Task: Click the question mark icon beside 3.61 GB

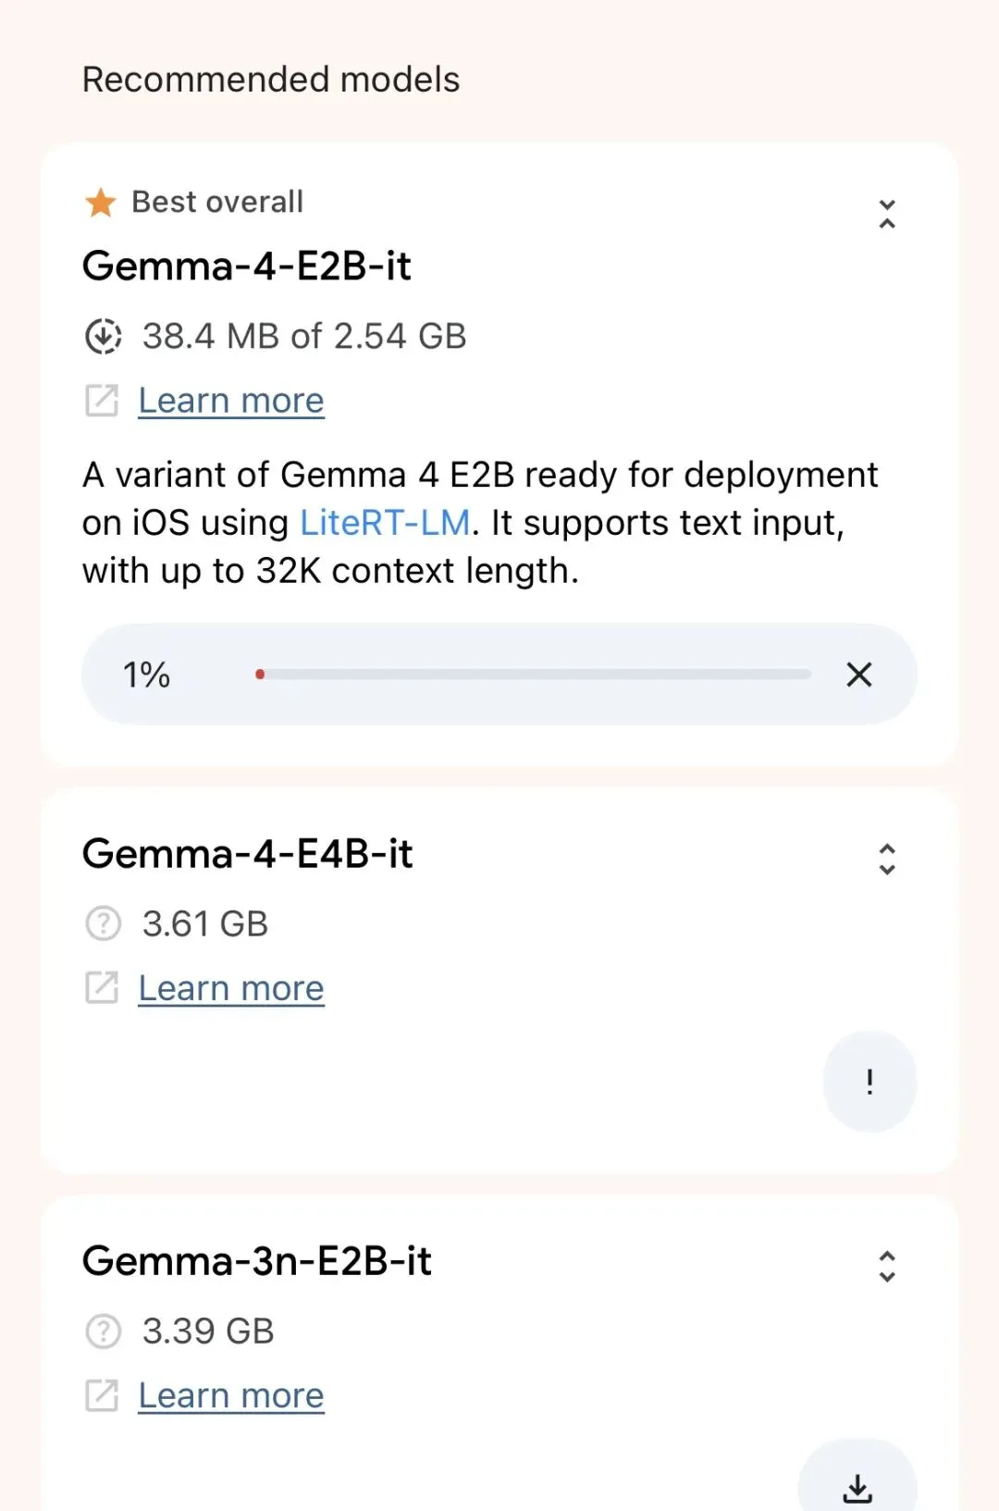Action: (x=103, y=923)
